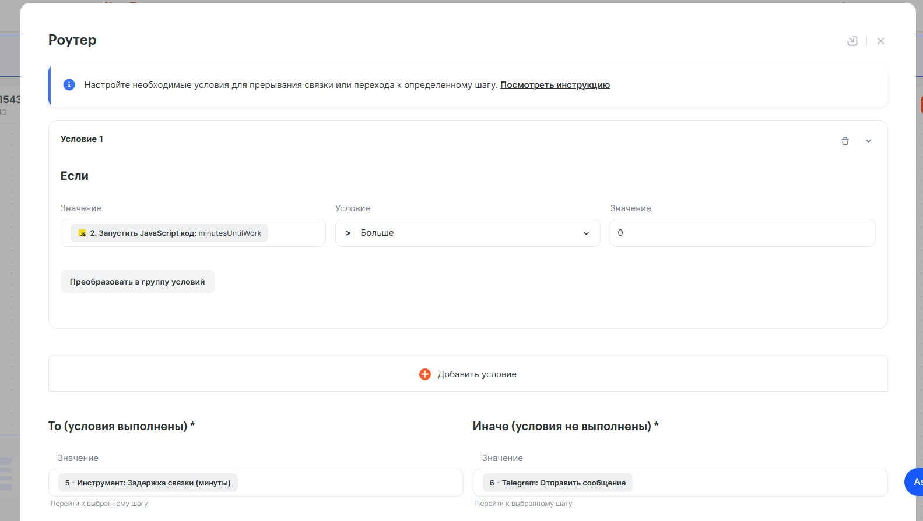
Task: Open the blue floating assistant button
Action: click(914, 481)
